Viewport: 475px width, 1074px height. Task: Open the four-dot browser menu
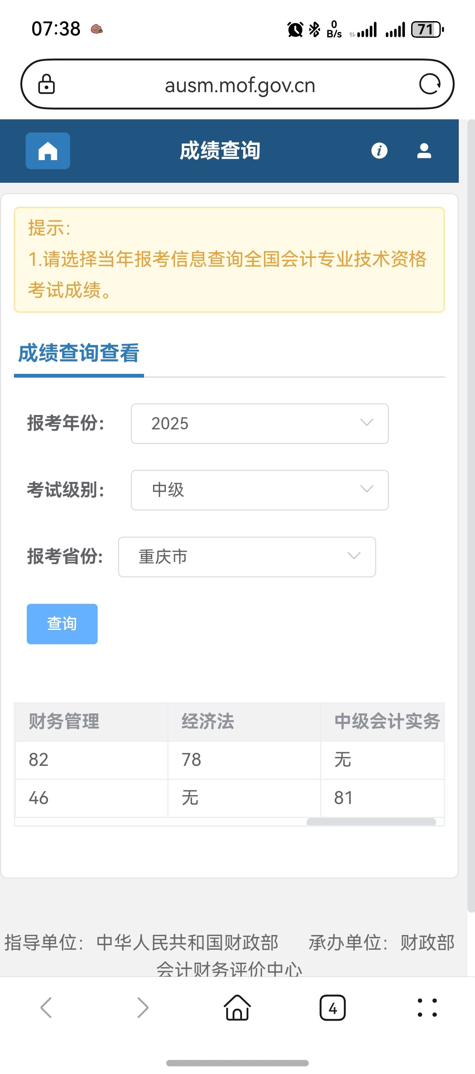[x=427, y=1007]
